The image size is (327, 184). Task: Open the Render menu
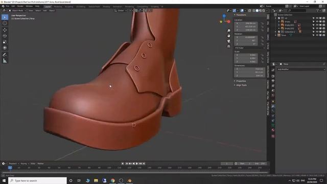20,6
